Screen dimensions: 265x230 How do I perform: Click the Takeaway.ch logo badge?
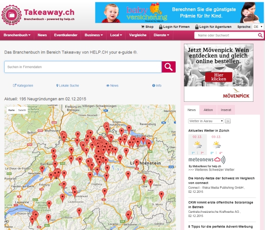click(11, 15)
